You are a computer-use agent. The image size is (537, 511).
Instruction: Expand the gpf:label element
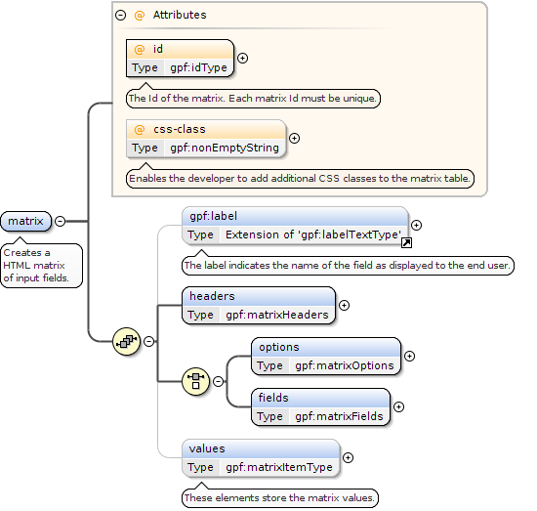(x=416, y=225)
